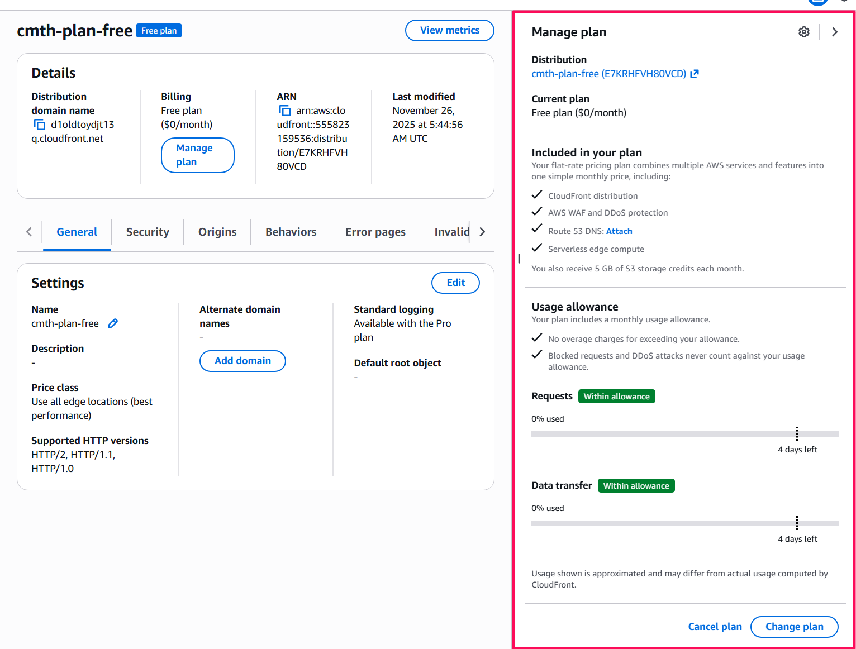The width and height of the screenshot is (856, 649).
Task: Click the Add domain button
Action: point(242,361)
